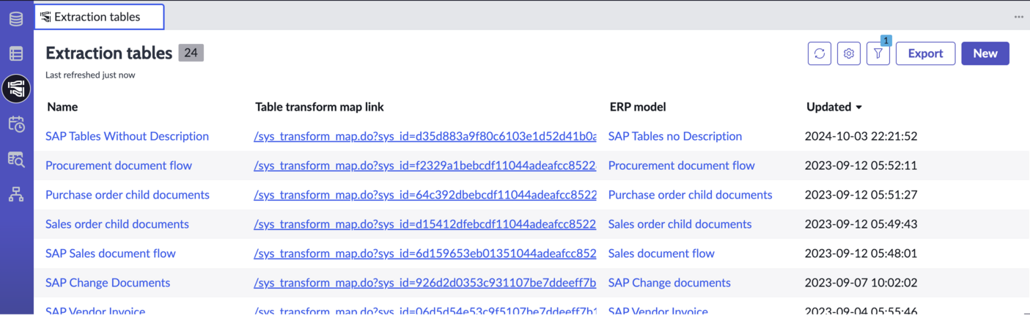
Task: Select the Extraction tables tab
Action: pyautogui.click(x=99, y=17)
